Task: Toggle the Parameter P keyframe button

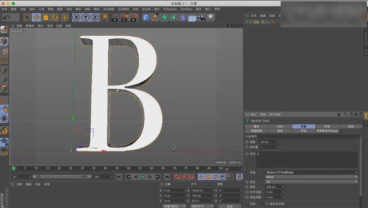Action: [x=223, y=177]
